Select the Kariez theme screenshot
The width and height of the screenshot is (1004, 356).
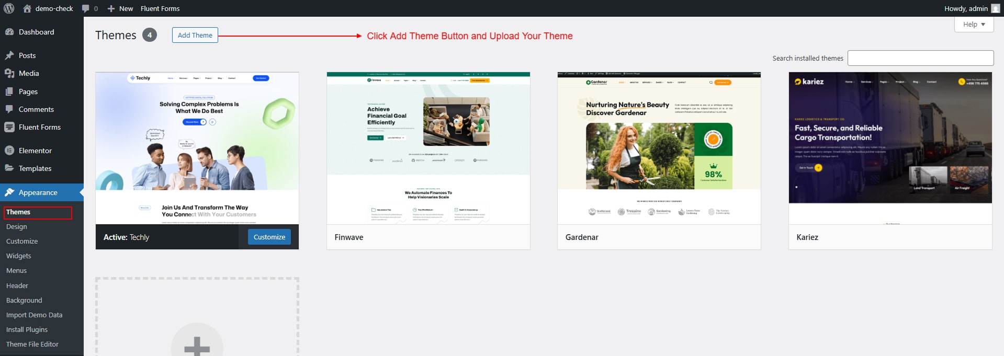(x=890, y=148)
